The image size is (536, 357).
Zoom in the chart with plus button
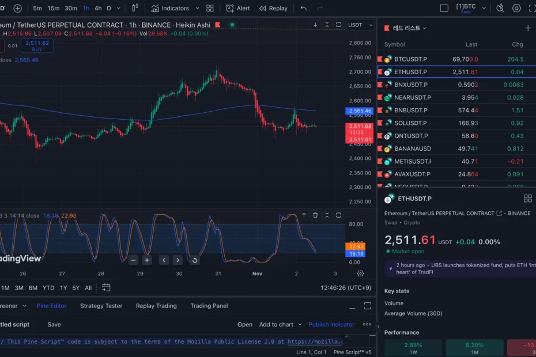pyautogui.click(x=147, y=260)
